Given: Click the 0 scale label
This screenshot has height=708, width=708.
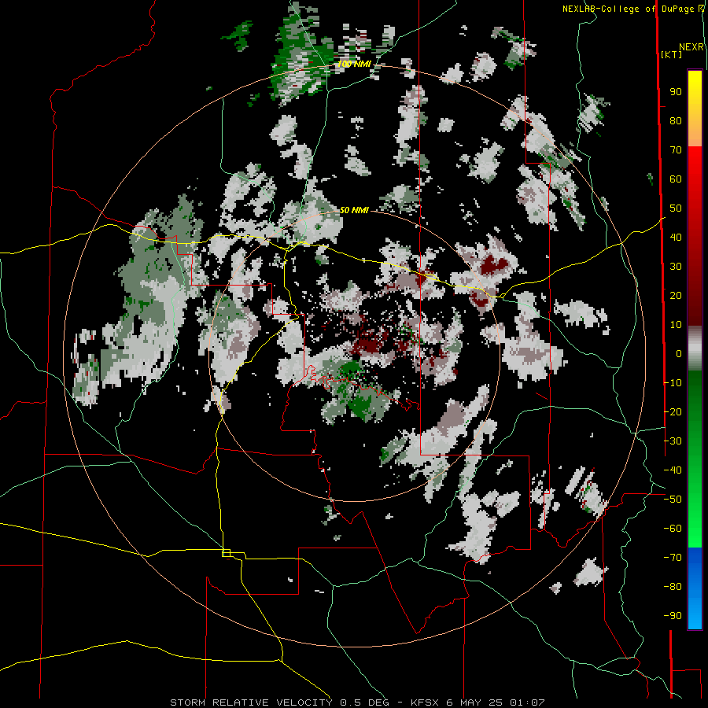Looking at the screenshot, I should (679, 354).
